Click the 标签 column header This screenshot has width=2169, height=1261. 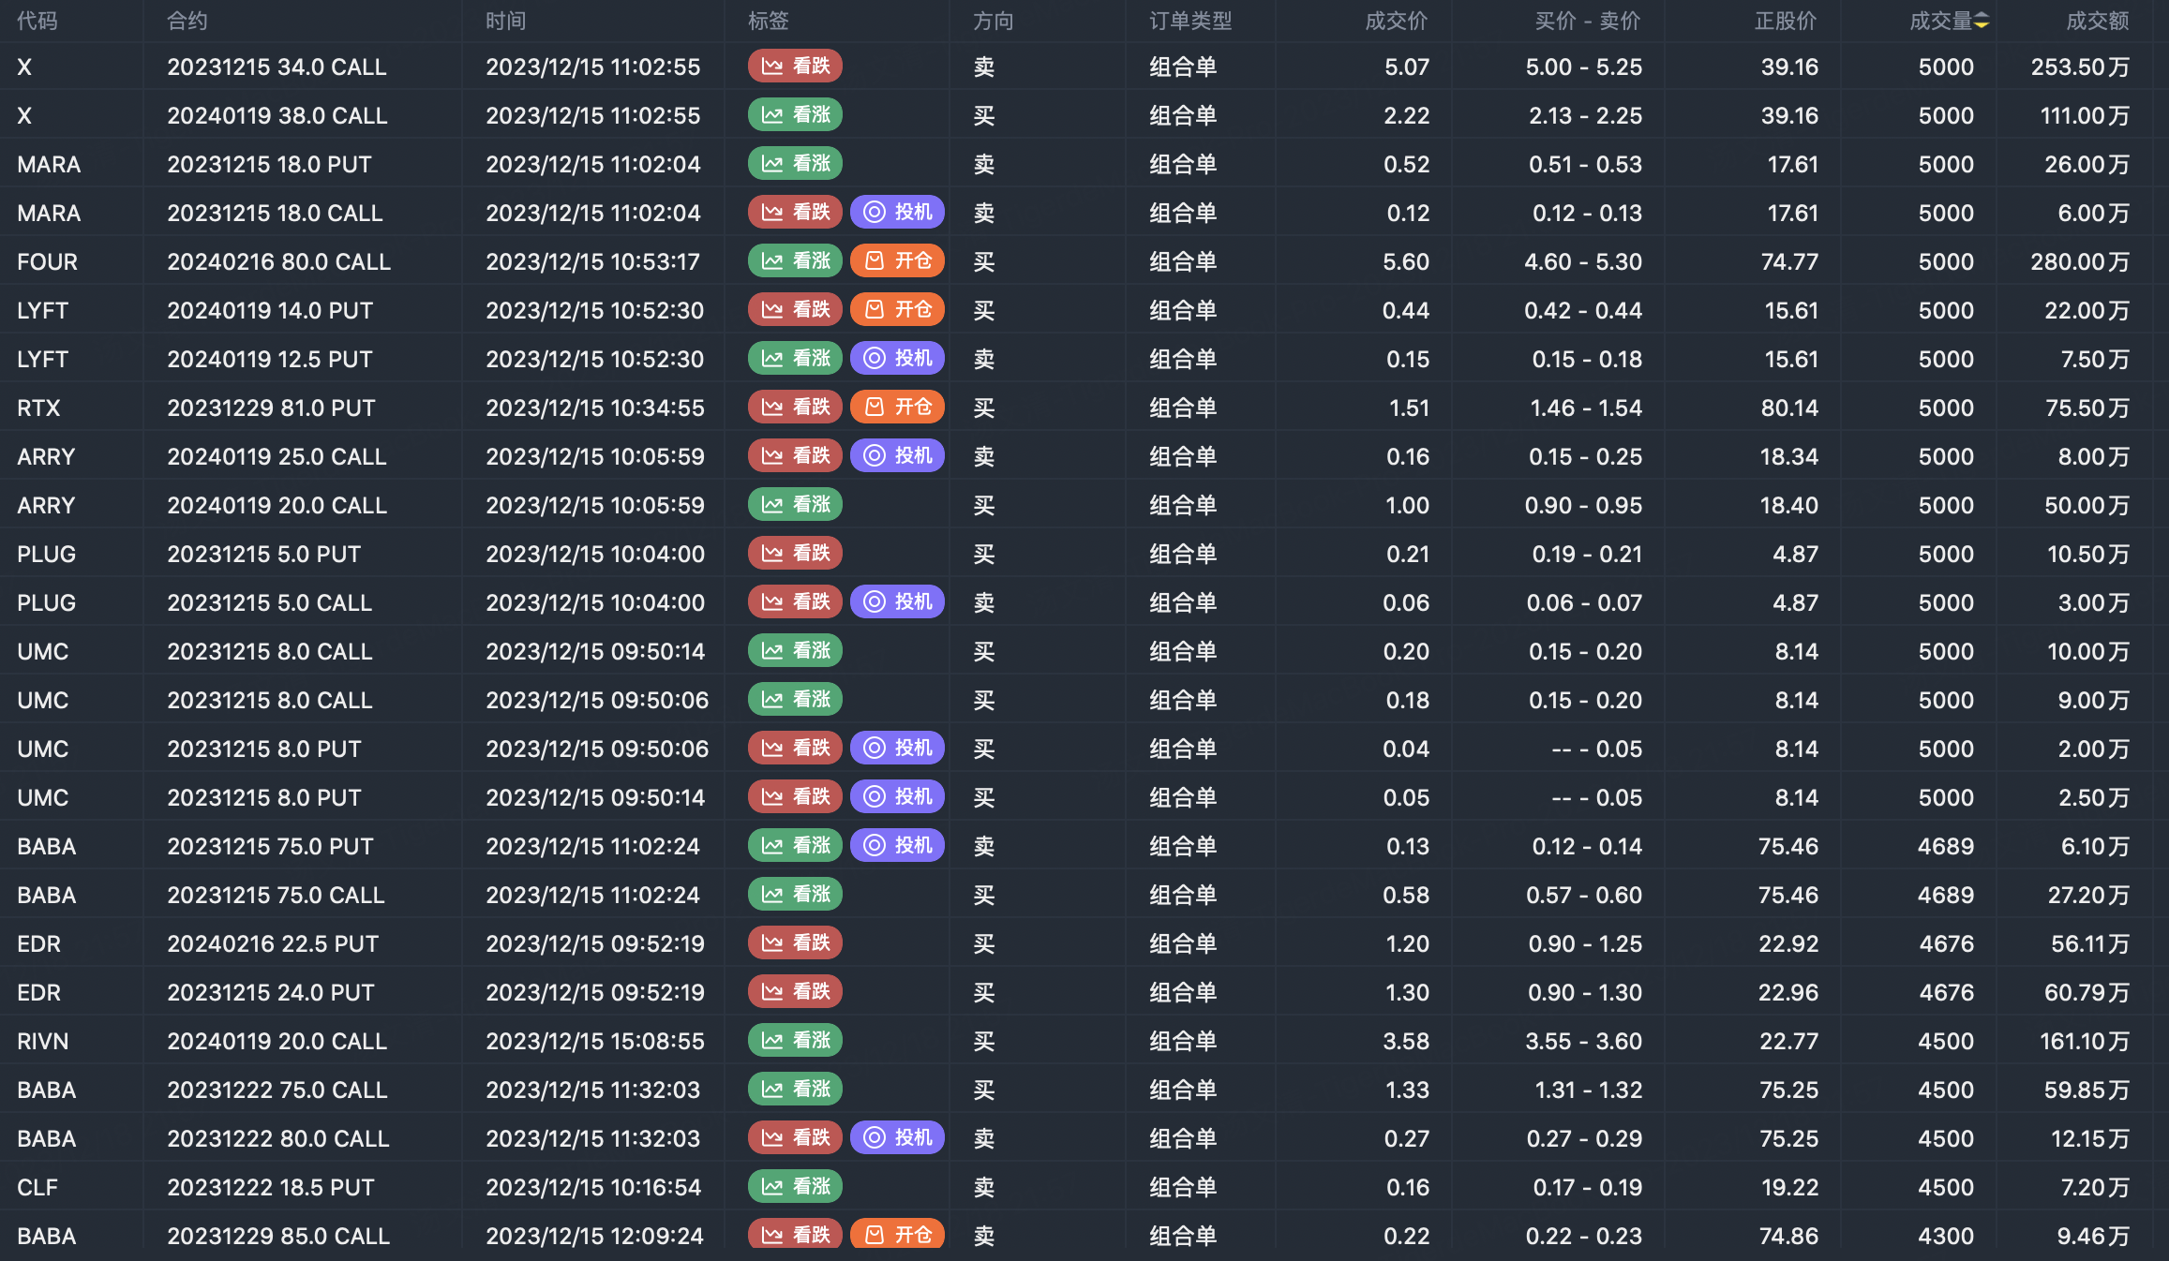[768, 22]
